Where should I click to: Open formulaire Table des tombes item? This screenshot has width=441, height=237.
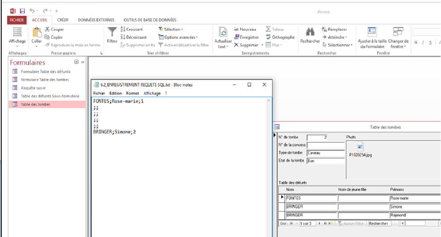[x=45, y=80]
